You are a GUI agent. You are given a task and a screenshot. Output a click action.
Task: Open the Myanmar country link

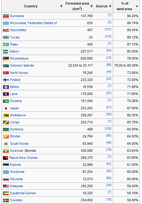[17, 151]
